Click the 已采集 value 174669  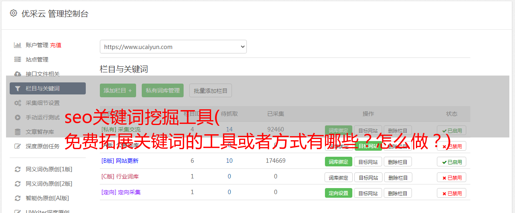tap(275, 161)
